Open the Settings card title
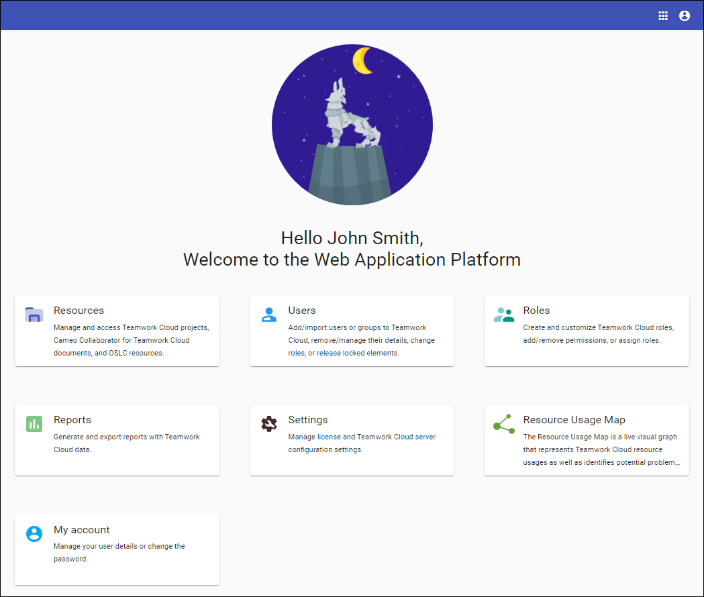The height and width of the screenshot is (597, 704). pos(308,420)
